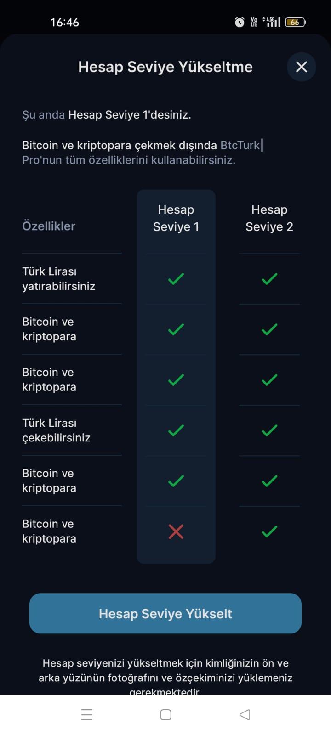Tap the VoLTE indicator in status bar

click(253, 22)
